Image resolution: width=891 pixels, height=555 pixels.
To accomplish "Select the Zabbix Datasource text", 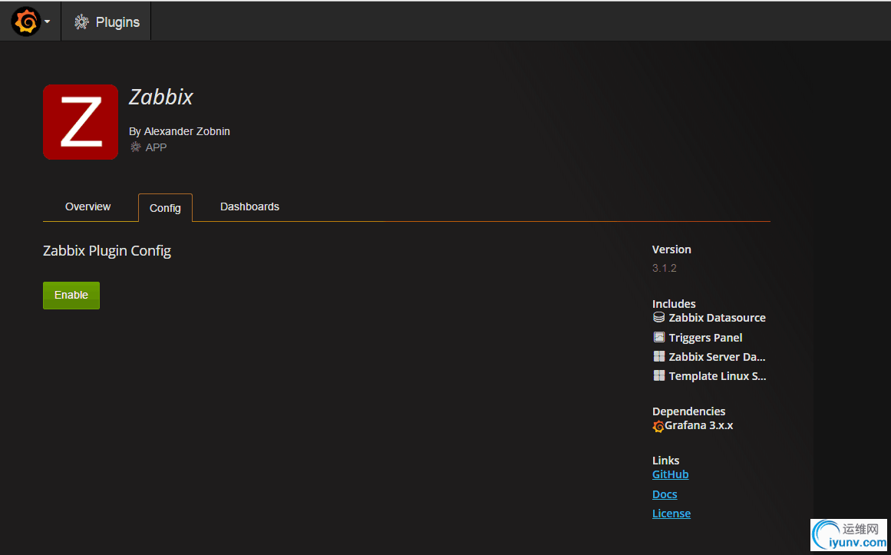I will (717, 317).
